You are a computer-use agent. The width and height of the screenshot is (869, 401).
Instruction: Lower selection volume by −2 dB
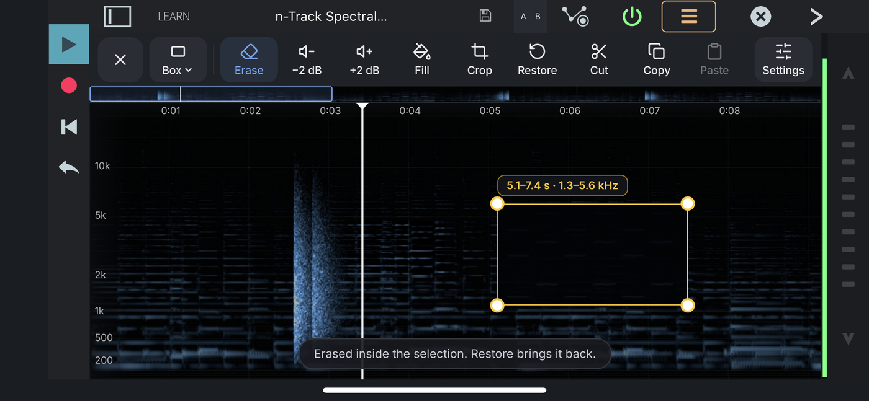(x=307, y=60)
